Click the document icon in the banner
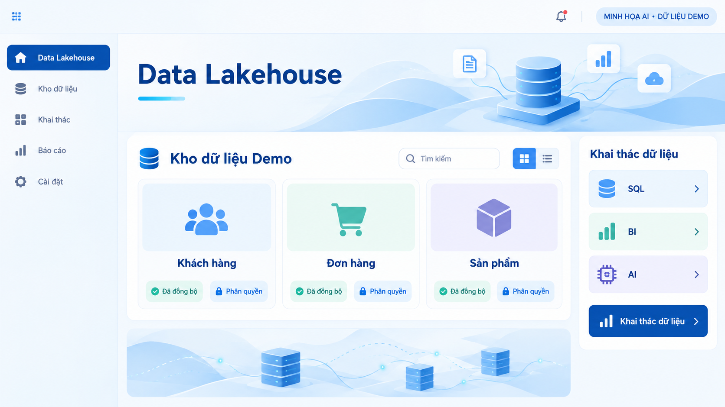The image size is (725, 407). click(469, 64)
